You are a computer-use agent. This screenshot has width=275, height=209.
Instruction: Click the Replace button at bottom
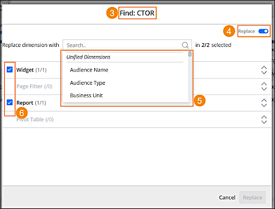pyautogui.click(x=253, y=197)
